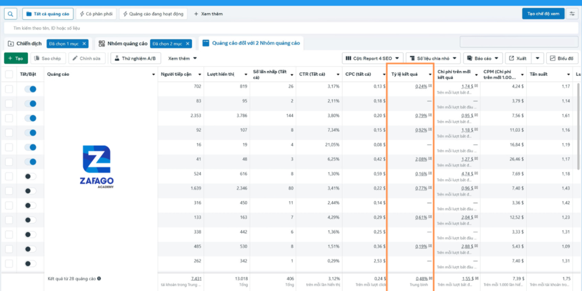The image size is (582, 291).
Task: Click the 0,24% result rate link
Action: [421, 86]
